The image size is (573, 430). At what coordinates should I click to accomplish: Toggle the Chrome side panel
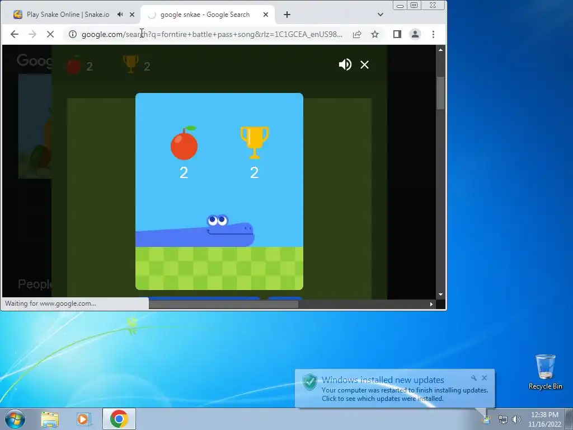click(x=397, y=34)
